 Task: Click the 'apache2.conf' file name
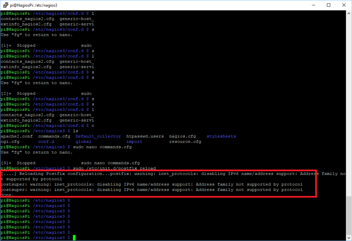point(16,136)
